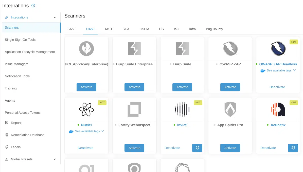Switch to the Infra tab
Viewport: 303px width, 172px height.
click(x=192, y=29)
